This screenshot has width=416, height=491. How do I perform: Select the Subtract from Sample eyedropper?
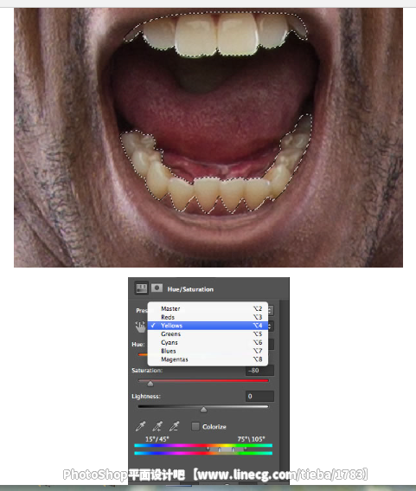click(174, 426)
